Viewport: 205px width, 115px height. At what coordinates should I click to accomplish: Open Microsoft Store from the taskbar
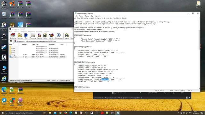click(76, 113)
